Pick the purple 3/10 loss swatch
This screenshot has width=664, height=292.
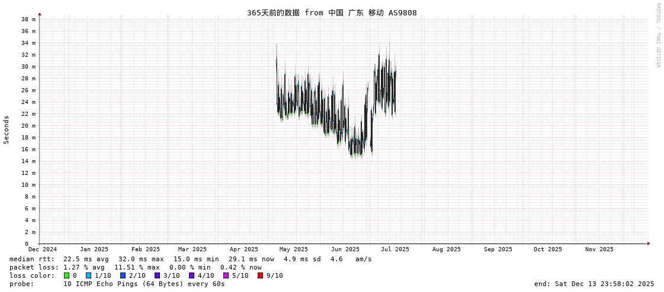[157, 275]
